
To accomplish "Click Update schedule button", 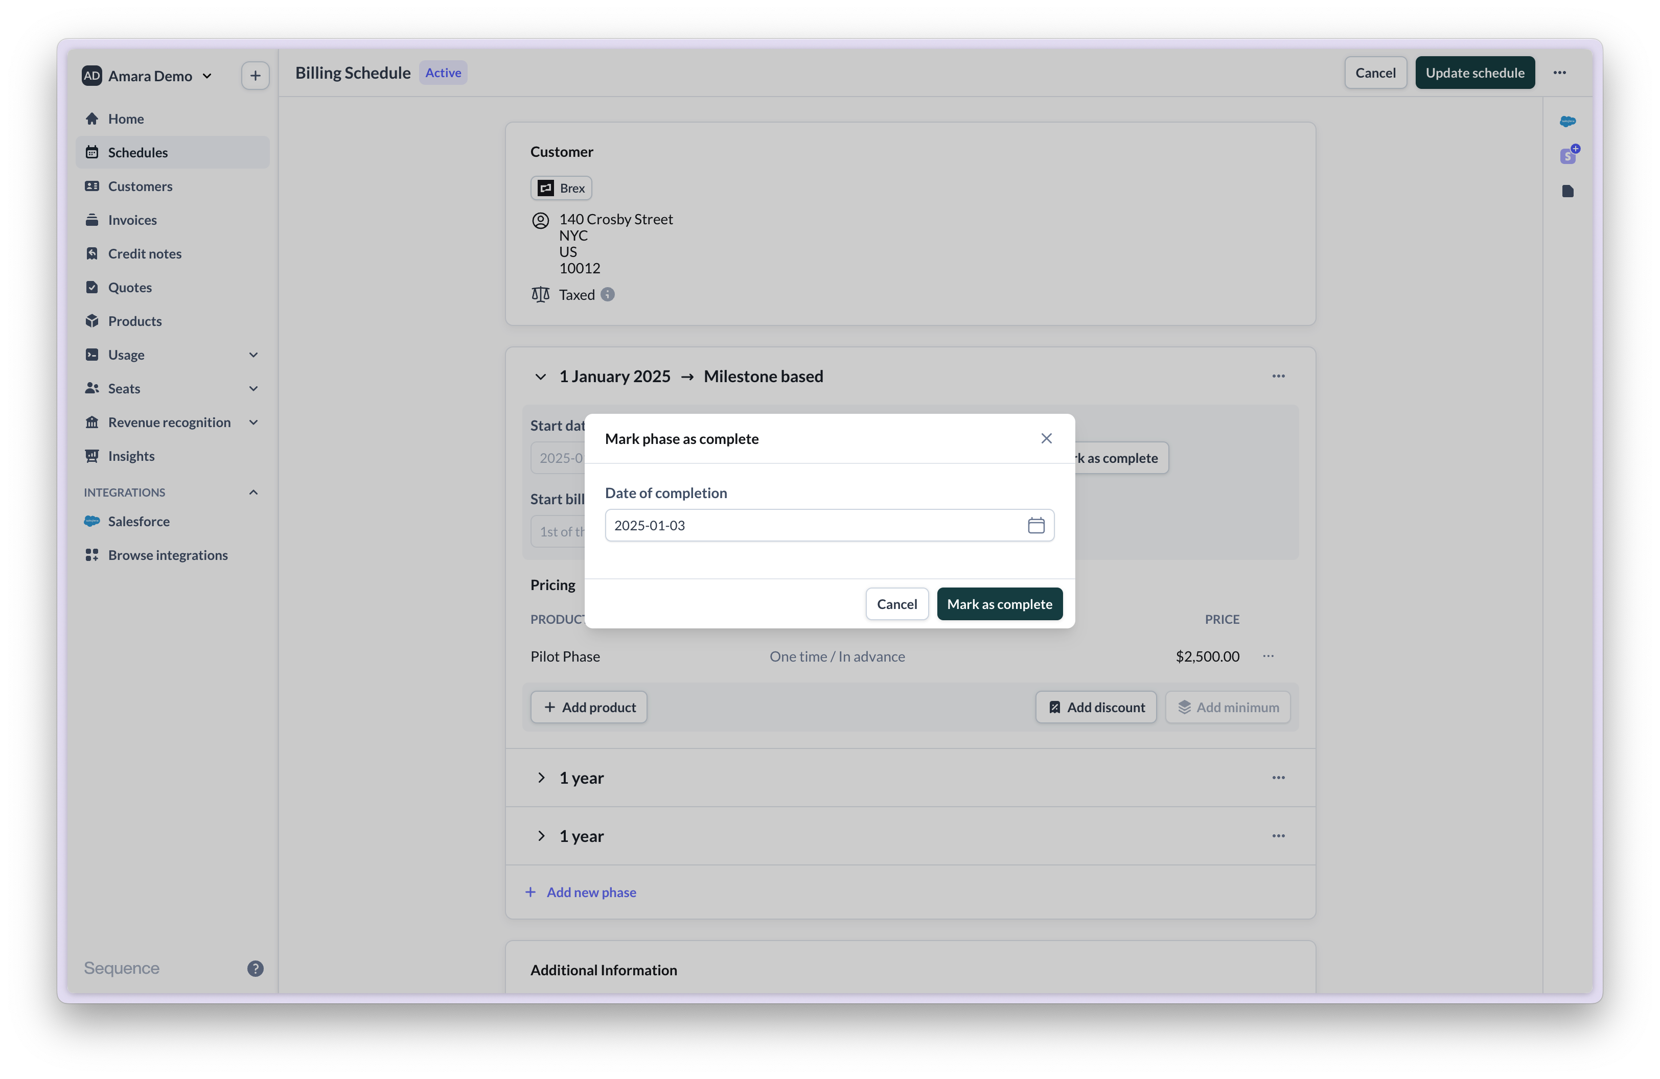I will click(x=1474, y=73).
